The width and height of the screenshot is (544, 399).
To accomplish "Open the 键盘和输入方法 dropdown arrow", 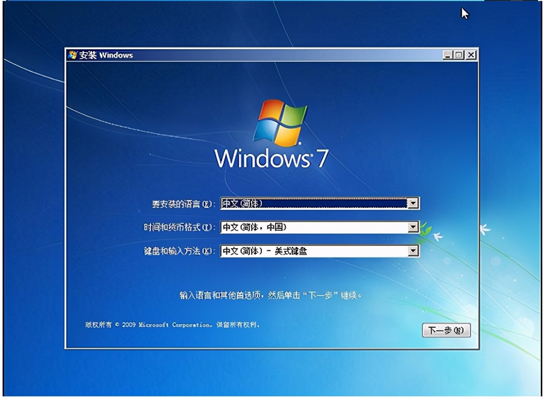I will point(413,251).
